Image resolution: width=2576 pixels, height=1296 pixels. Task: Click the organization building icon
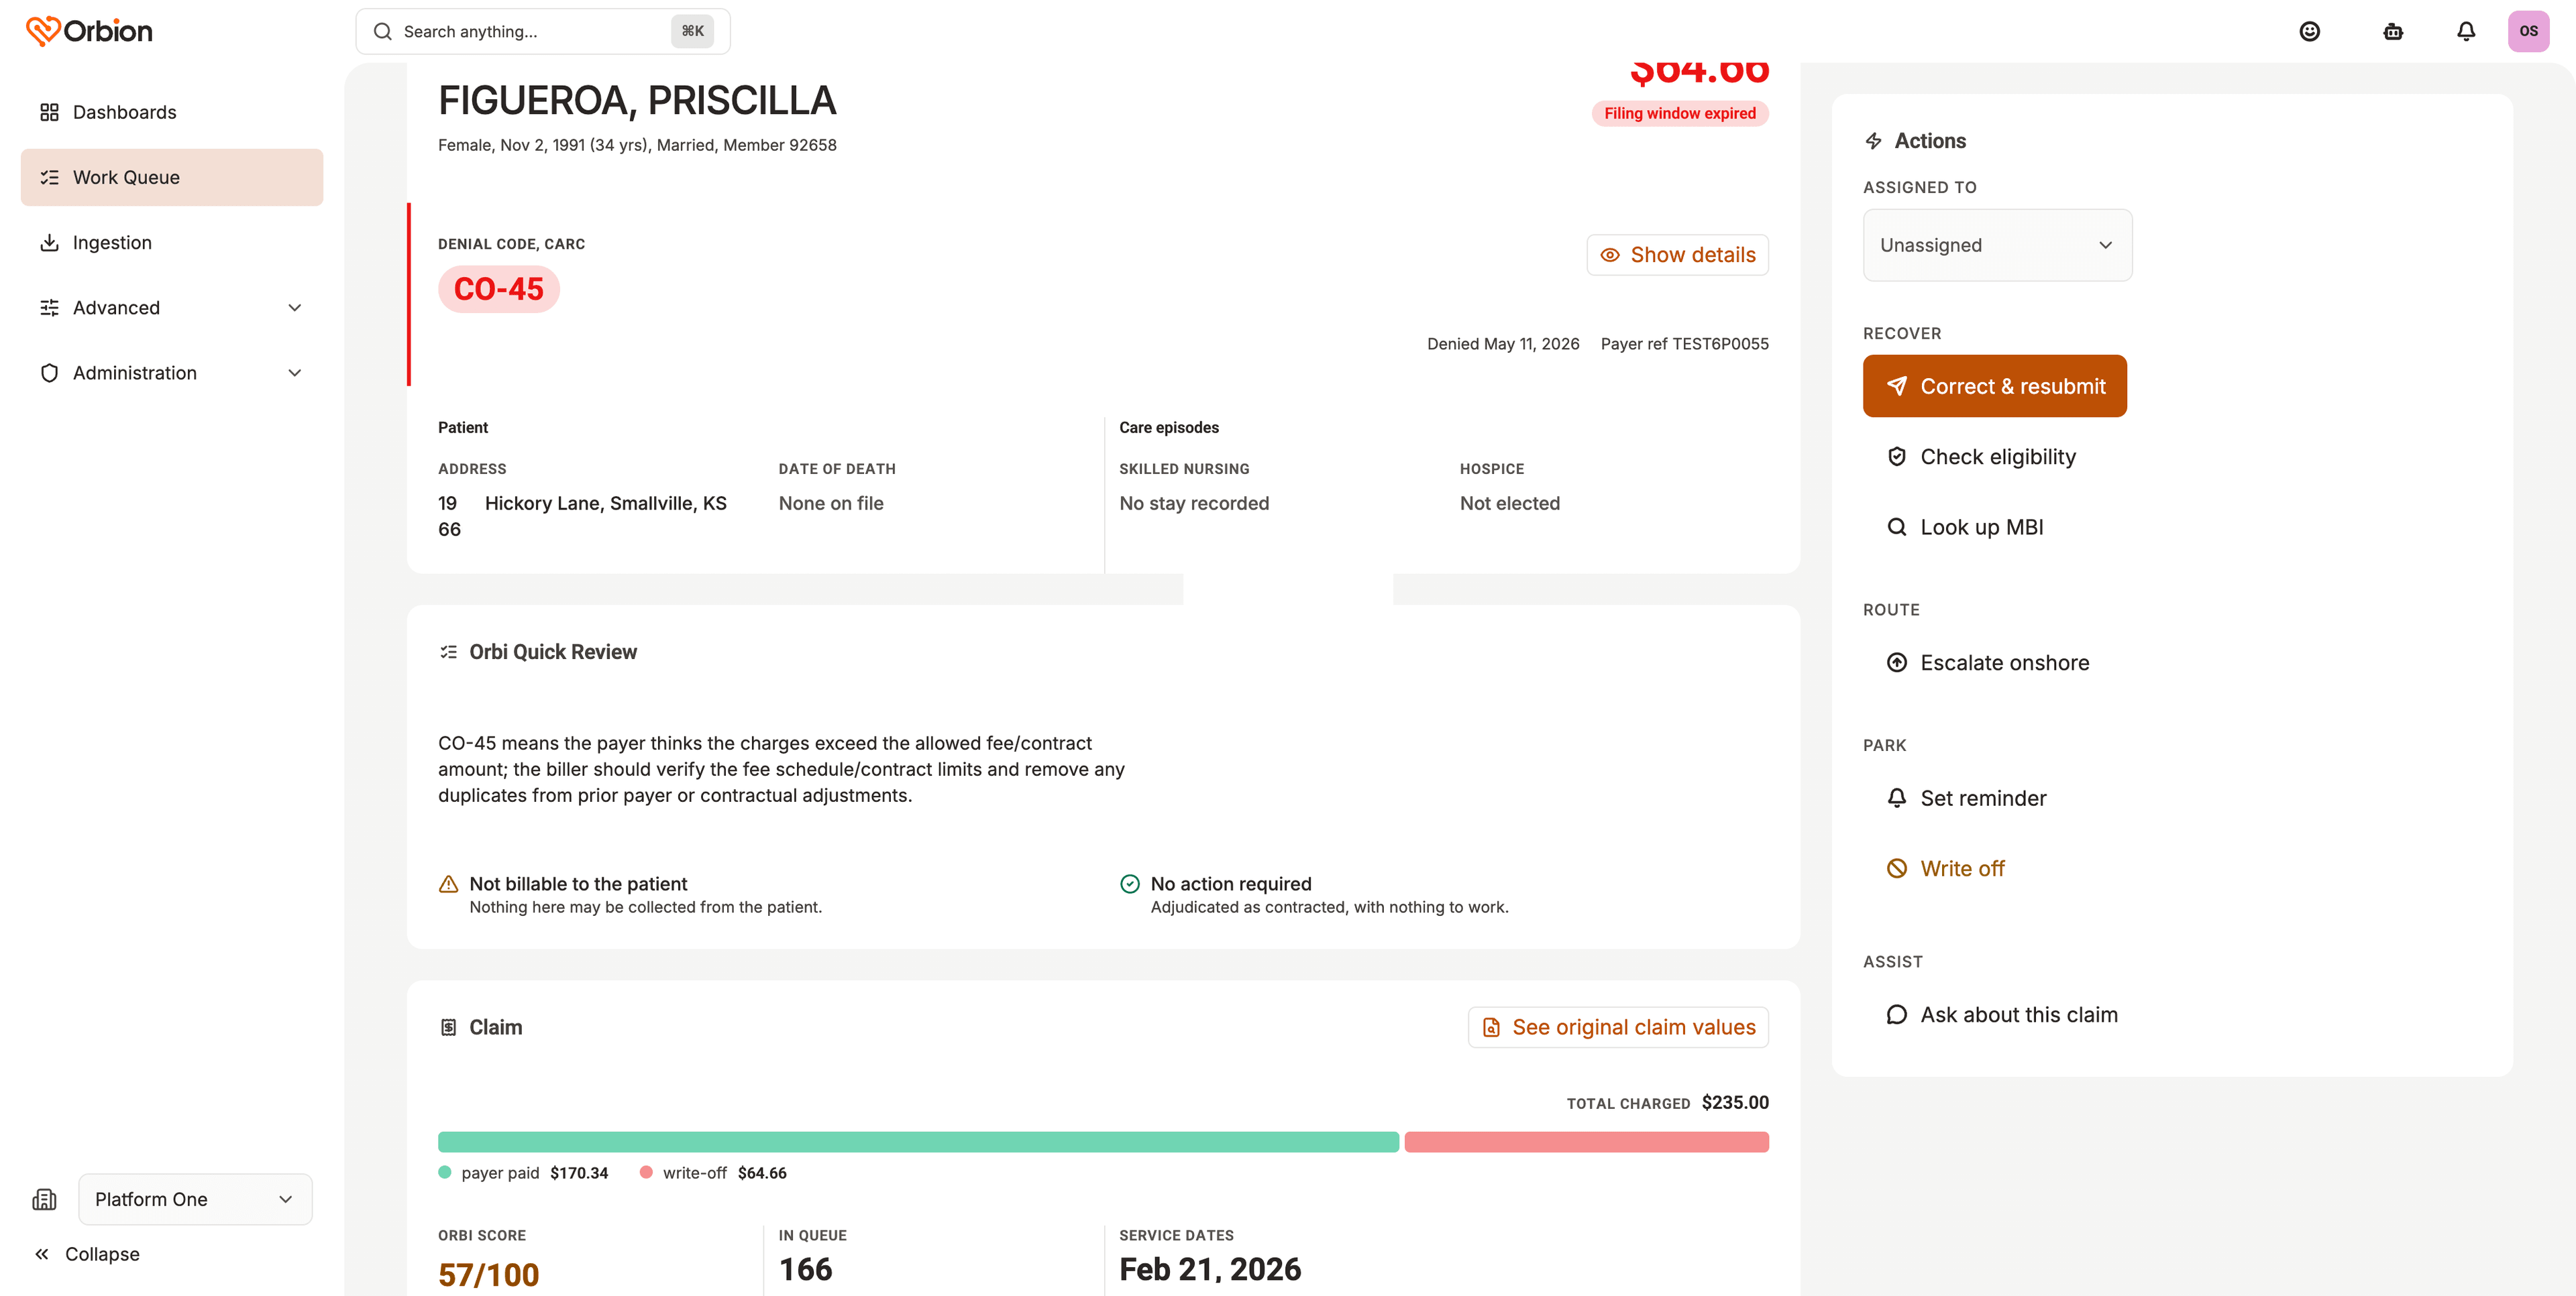click(44, 1199)
